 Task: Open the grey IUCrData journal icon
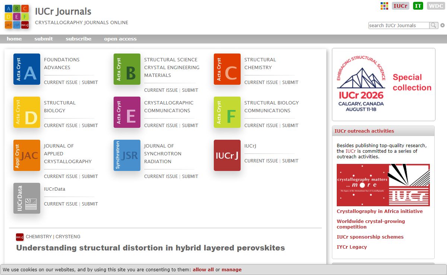tap(27, 198)
